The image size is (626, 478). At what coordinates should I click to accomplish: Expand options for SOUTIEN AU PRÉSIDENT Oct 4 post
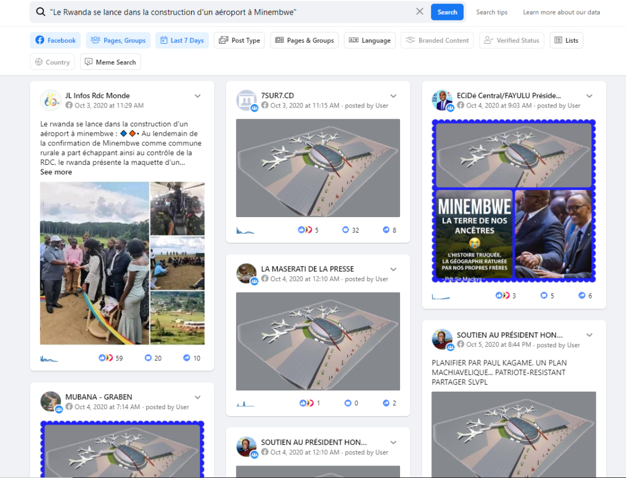393,443
